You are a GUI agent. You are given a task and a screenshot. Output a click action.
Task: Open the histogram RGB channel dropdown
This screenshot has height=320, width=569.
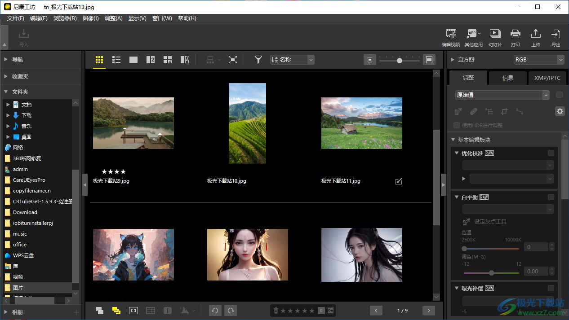[539, 60]
